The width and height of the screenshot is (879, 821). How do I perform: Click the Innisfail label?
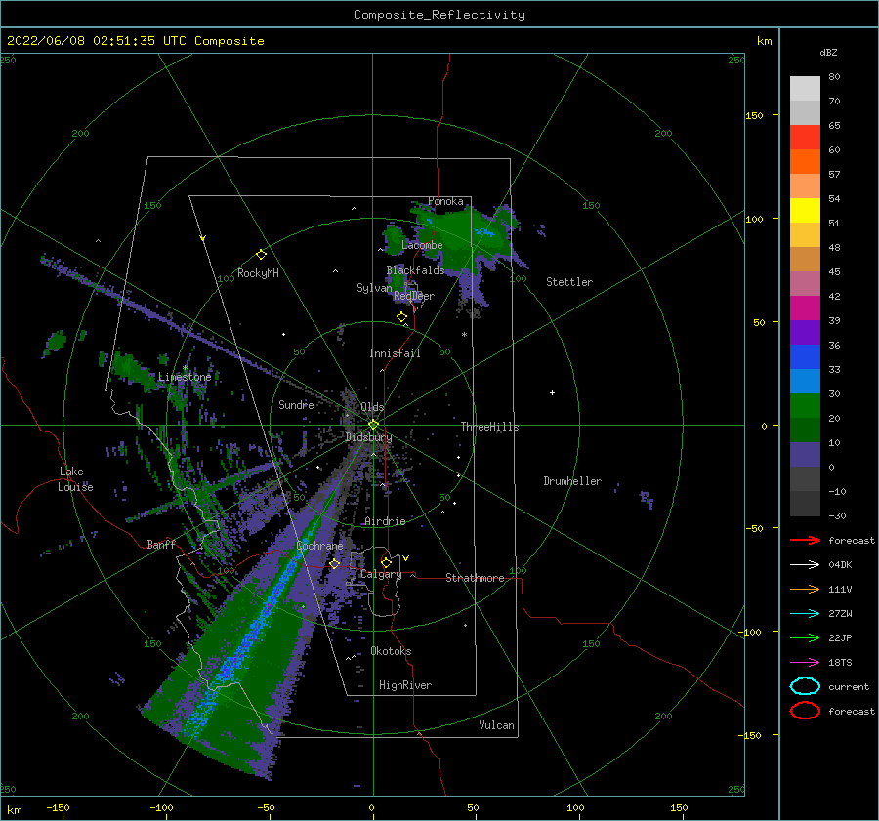[395, 353]
